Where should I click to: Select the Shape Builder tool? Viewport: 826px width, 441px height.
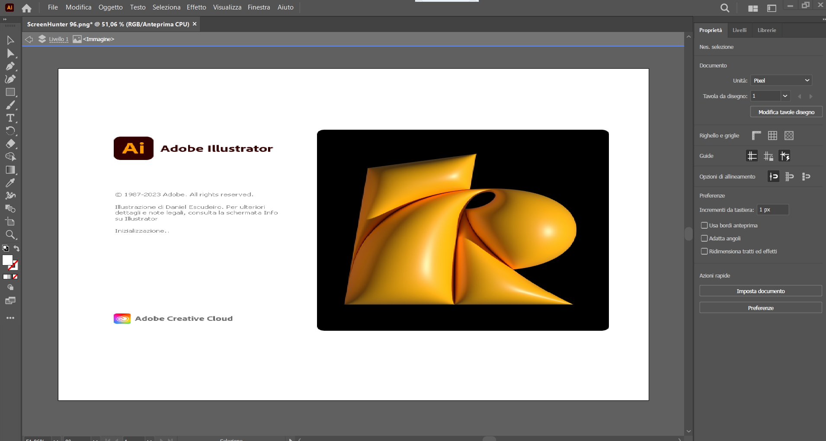coord(10,157)
